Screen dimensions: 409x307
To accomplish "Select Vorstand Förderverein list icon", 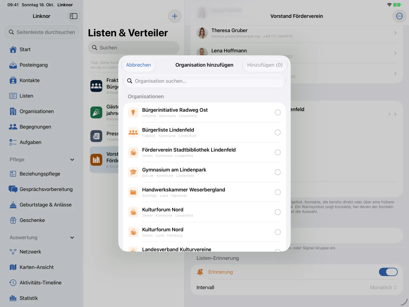I will pos(96,160).
